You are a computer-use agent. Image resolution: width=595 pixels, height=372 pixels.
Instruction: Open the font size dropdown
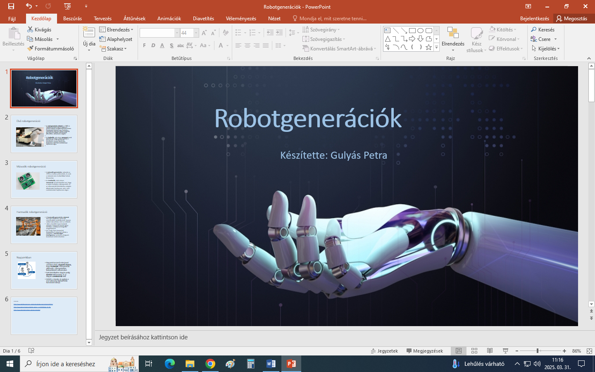(x=196, y=33)
